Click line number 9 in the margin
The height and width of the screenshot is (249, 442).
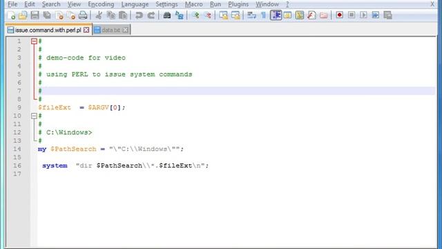[19, 108]
